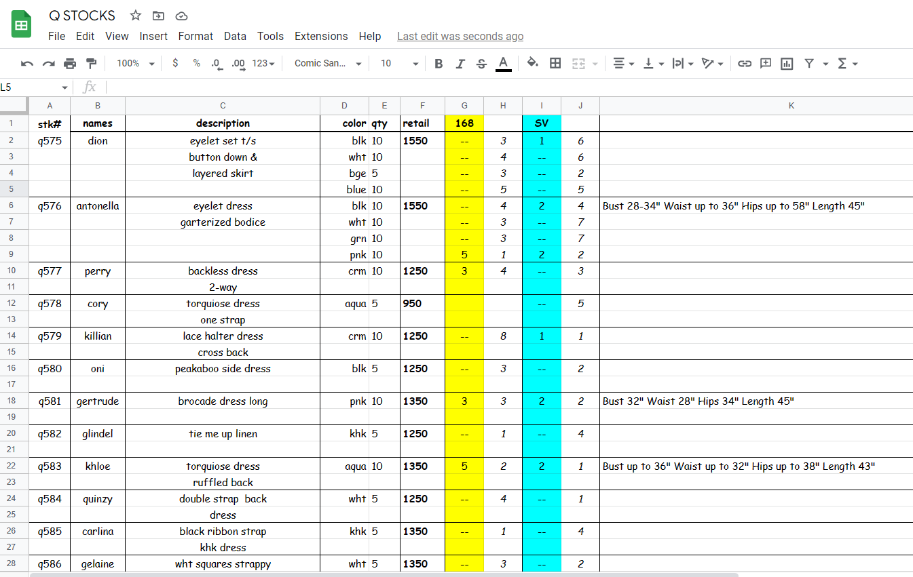Print the spreadsheet
Screen dimensions: 913x577
point(70,64)
